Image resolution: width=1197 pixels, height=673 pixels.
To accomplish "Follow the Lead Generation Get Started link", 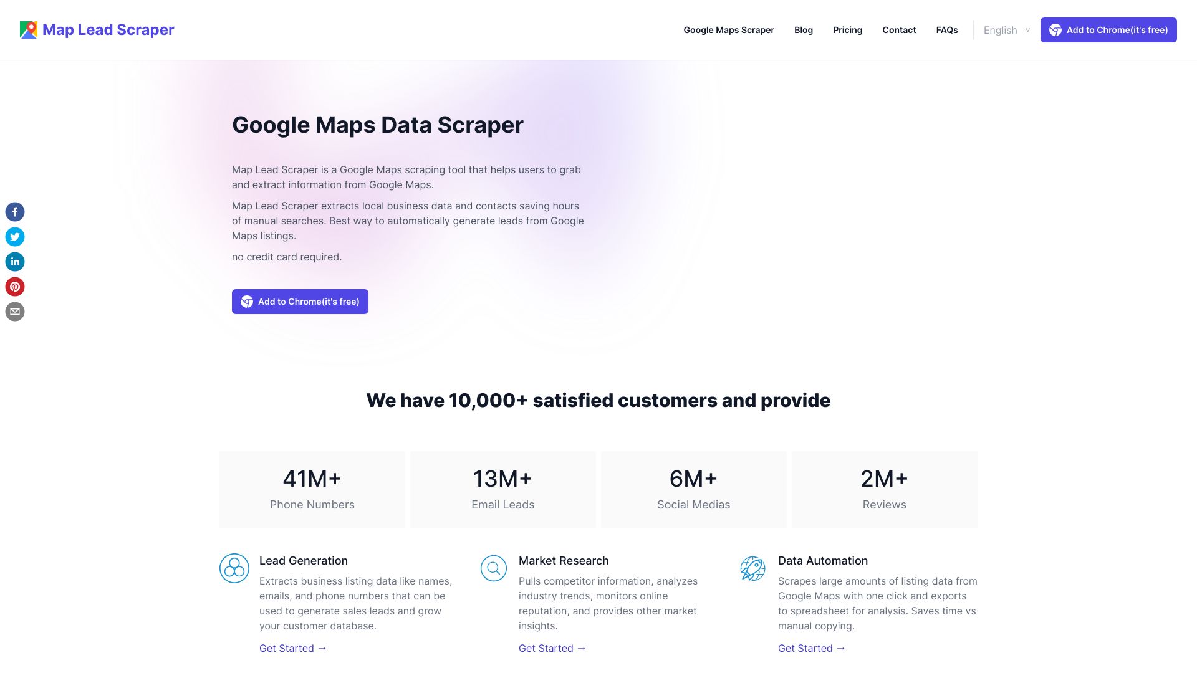I will [x=292, y=648].
